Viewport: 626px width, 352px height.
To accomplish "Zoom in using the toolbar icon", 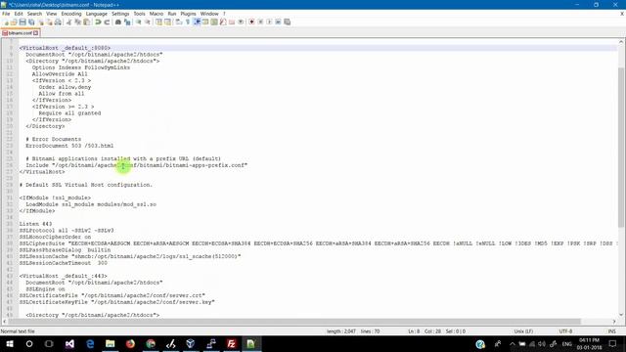I will pos(139,22).
